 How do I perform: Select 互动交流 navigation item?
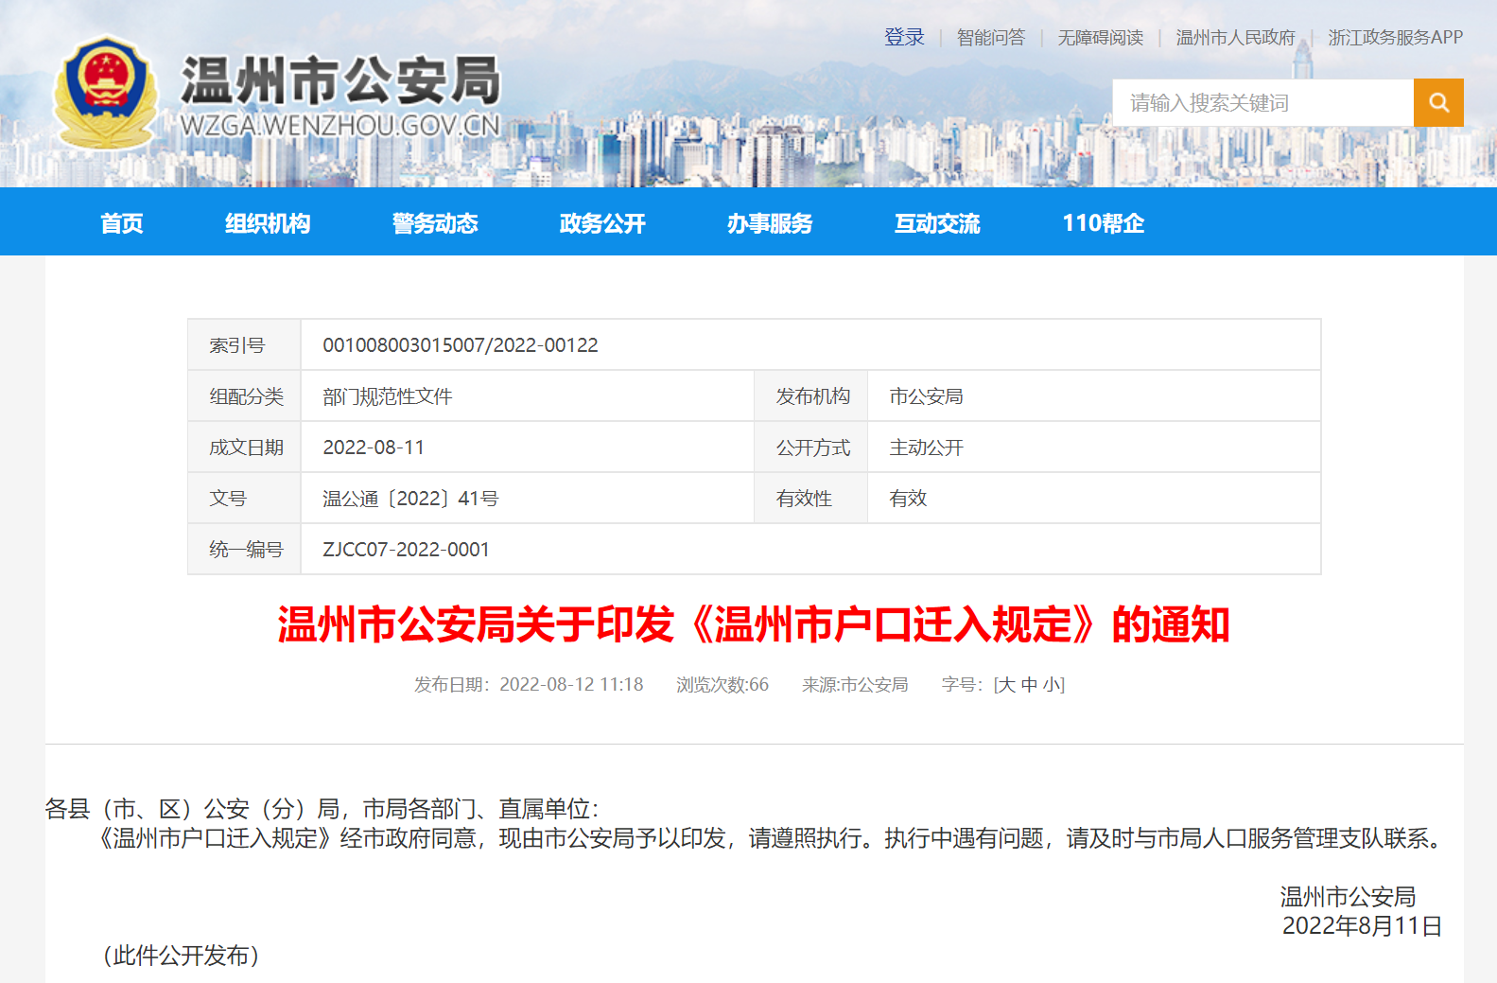coord(937,223)
